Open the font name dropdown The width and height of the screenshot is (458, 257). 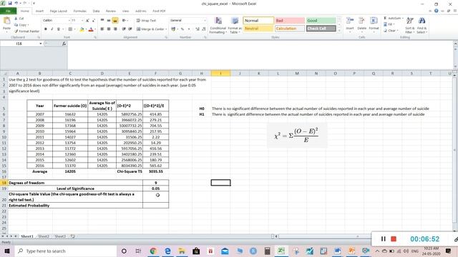[69, 21]
